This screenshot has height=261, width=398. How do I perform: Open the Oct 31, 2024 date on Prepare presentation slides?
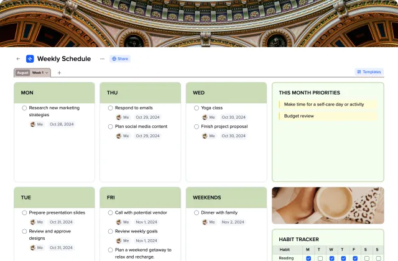61,222
